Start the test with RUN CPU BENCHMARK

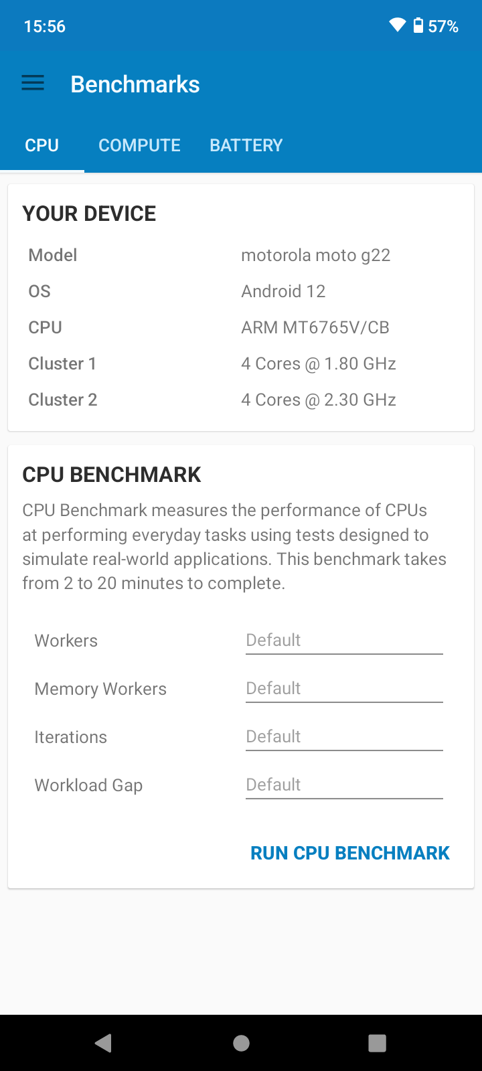coord(350,853)
